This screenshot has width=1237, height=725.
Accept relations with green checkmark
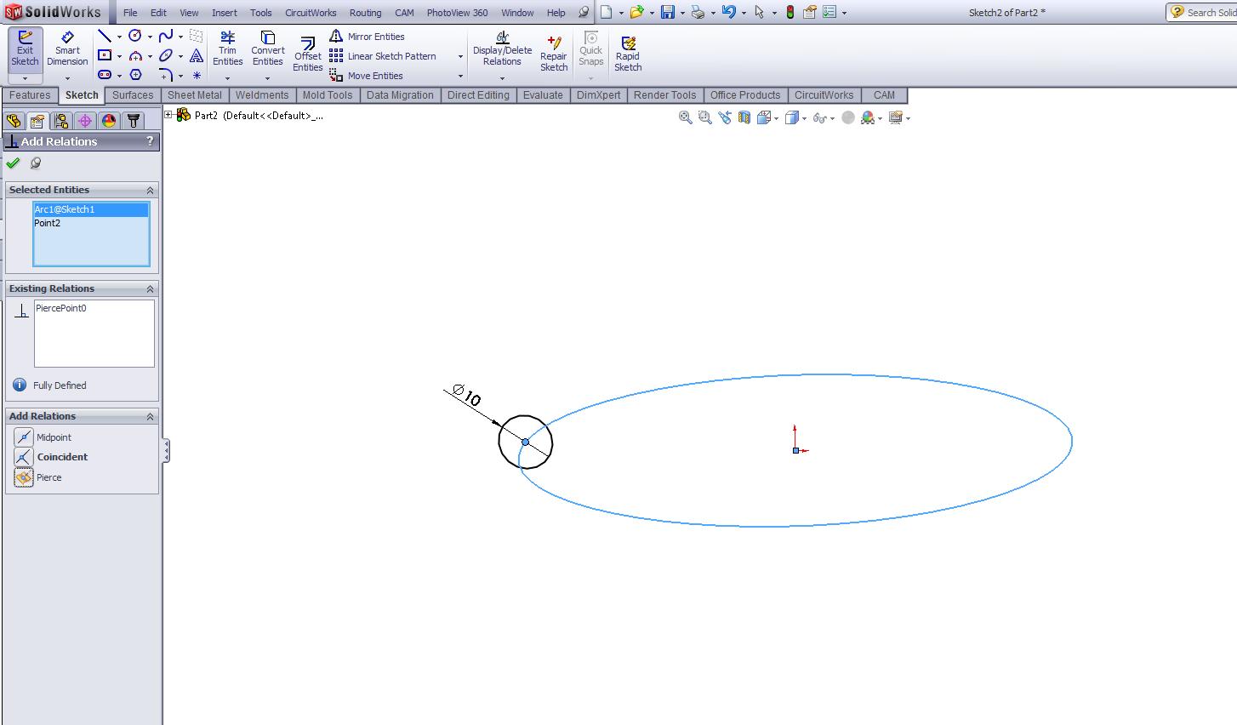(x=13, y=163)
